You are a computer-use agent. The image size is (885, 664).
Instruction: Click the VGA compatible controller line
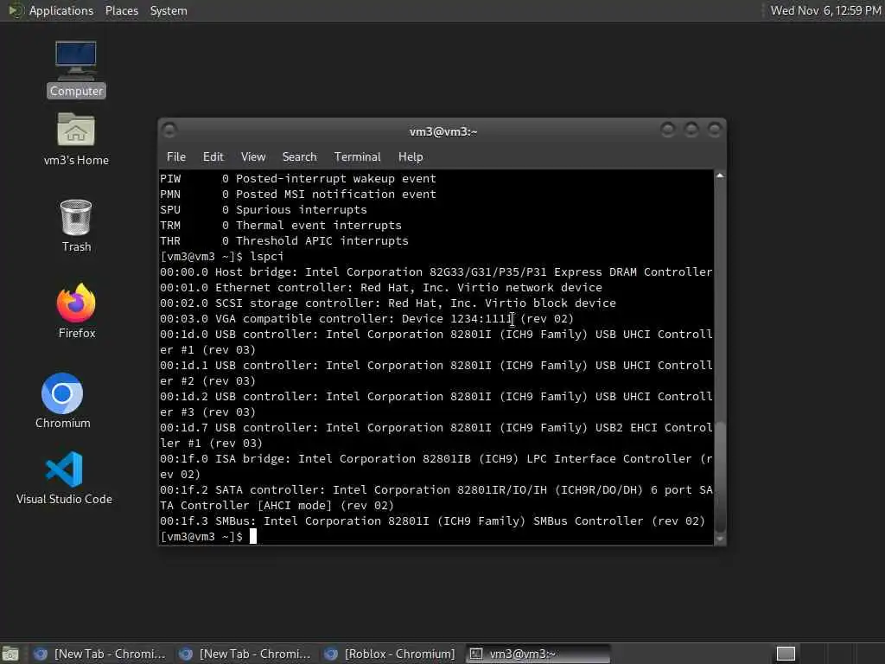click(x=366, y=319)
